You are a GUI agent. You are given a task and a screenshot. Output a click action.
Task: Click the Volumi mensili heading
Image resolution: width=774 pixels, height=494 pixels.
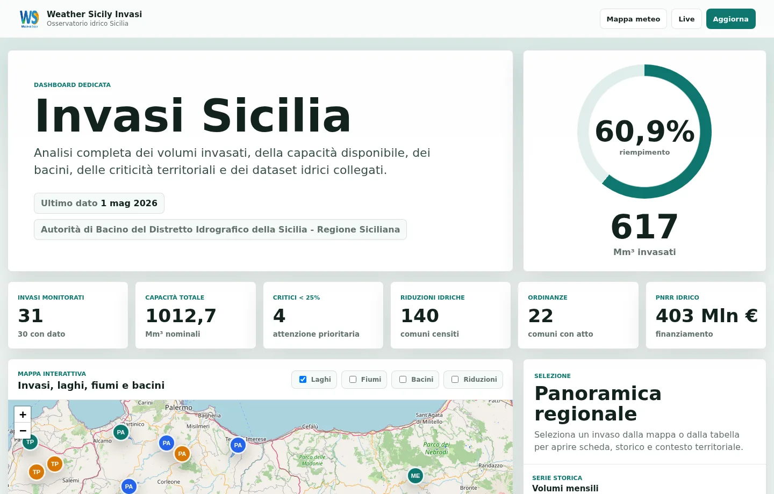565,488
